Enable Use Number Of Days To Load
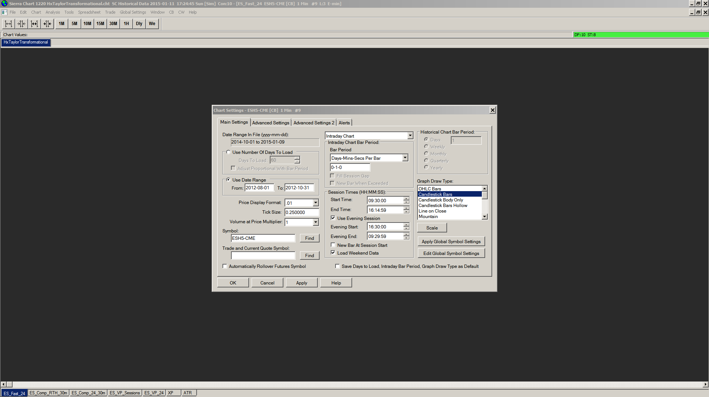This screenshot has width=709, height=397. tap(228, 152)
